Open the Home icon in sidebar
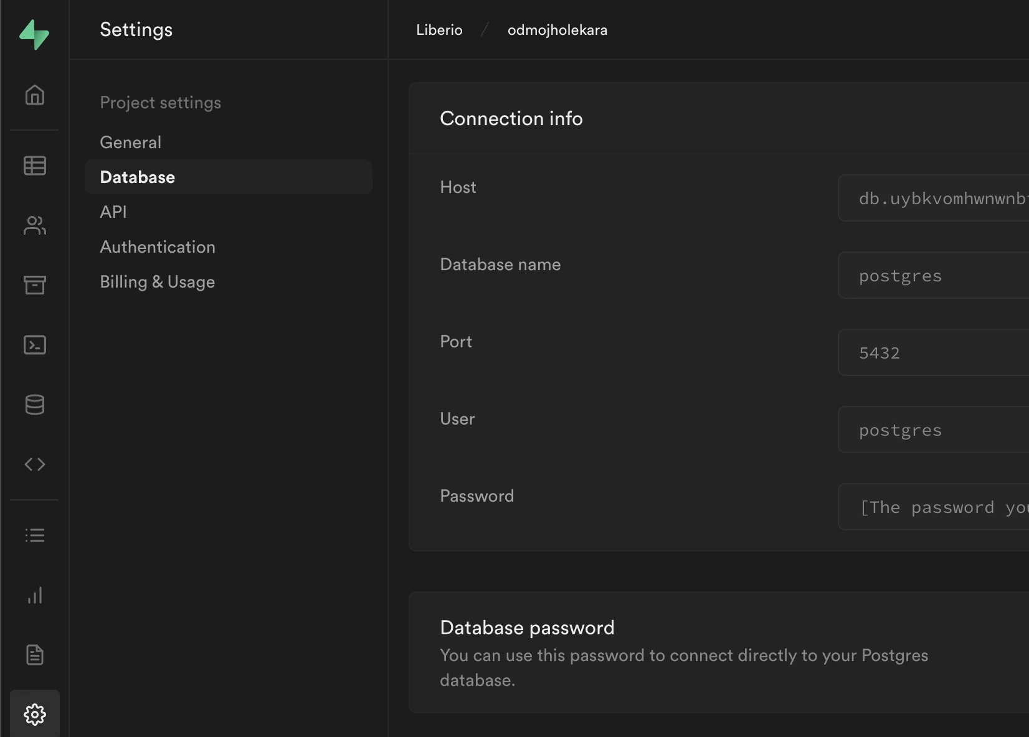Image resolution: width=1029 pixels, height=737 pixels. tap(35, 95)
